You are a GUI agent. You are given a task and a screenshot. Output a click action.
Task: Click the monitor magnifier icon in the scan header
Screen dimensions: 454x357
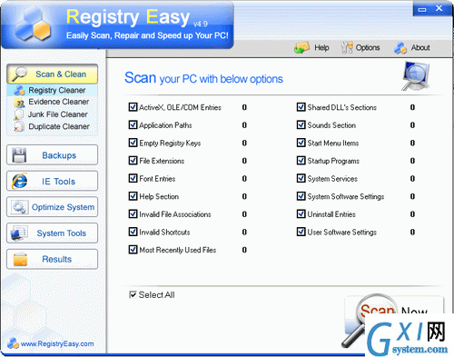tap(416, 75)
